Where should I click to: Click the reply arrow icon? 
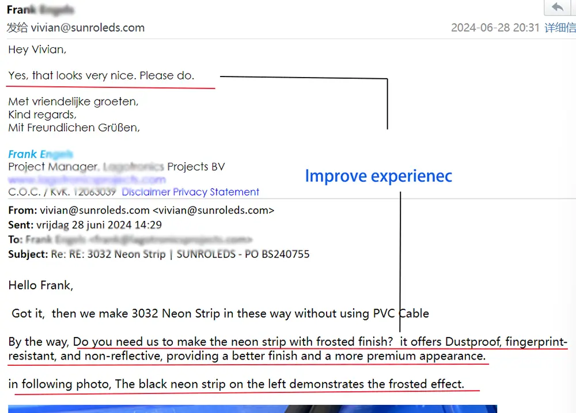click(557, 7)
